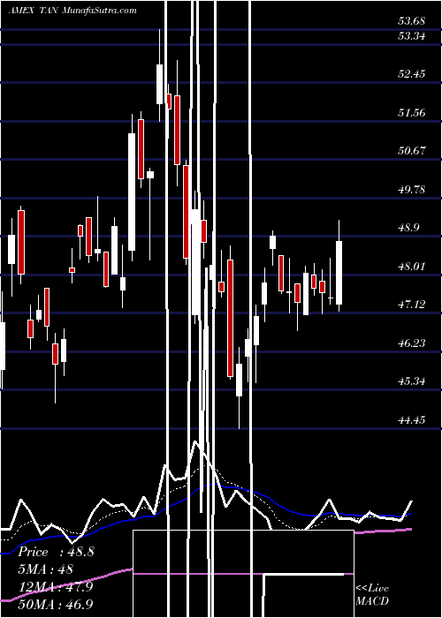This screenshot has width=442, height=618.
Task: Click the '<<Live MACD' label
Action: pyautogui.click(x=372, y=595)
